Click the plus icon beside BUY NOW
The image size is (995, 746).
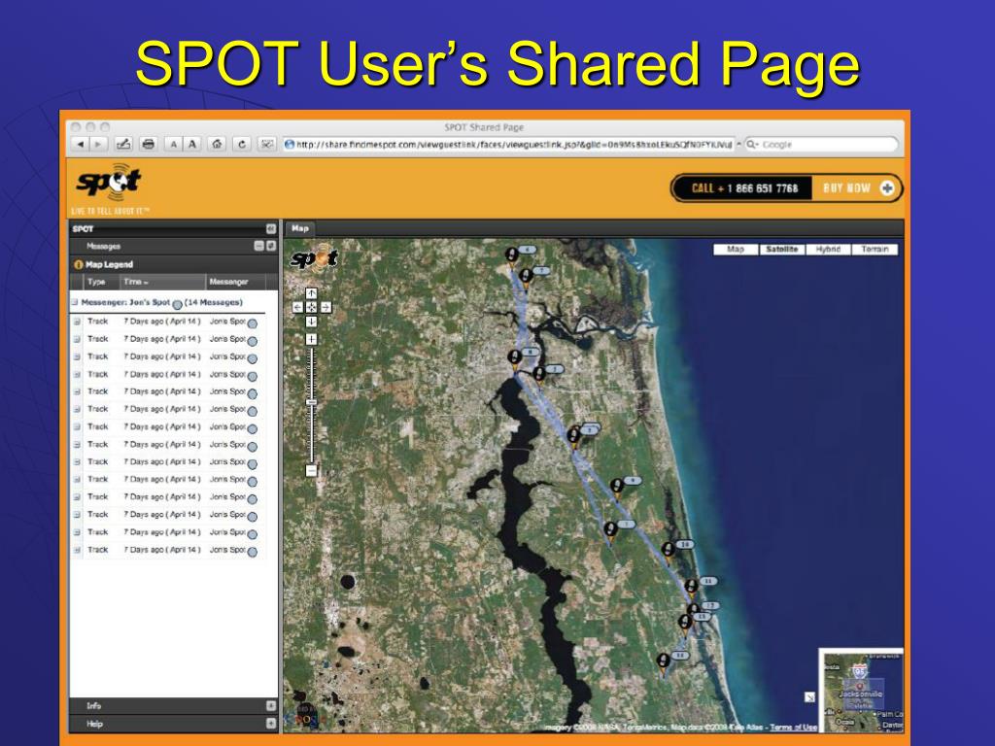887,188
